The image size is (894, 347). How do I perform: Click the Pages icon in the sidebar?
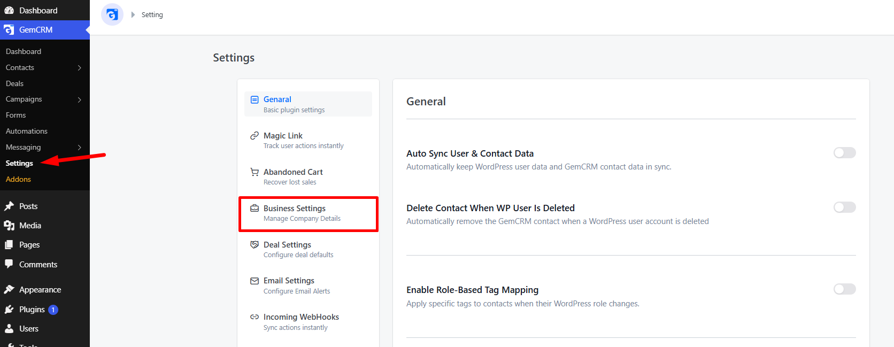[9, 245]
